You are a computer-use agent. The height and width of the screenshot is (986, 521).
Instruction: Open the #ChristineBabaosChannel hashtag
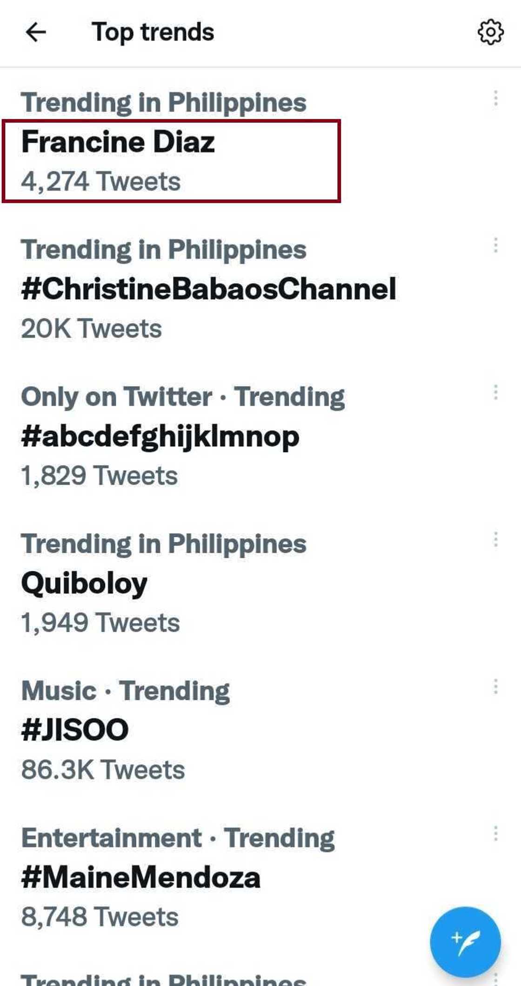coord(209,289)
